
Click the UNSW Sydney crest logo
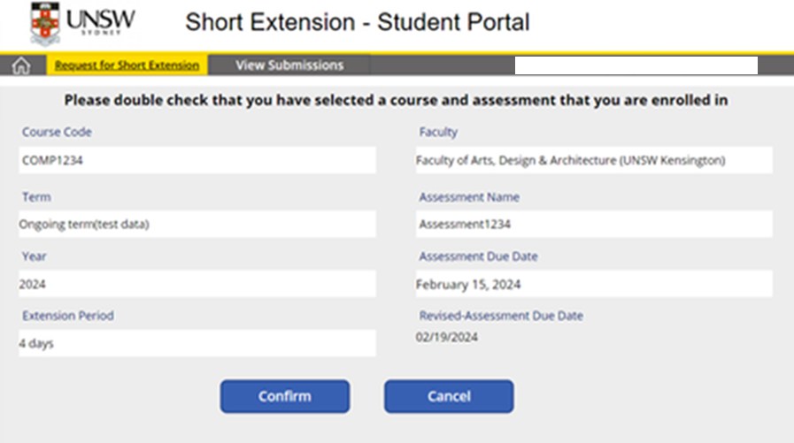click(46, 24)
